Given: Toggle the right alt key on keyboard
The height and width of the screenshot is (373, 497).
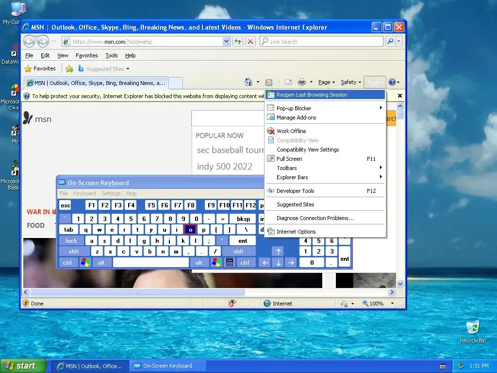Looking at the screenshot, I should click(x=199, y=263).
